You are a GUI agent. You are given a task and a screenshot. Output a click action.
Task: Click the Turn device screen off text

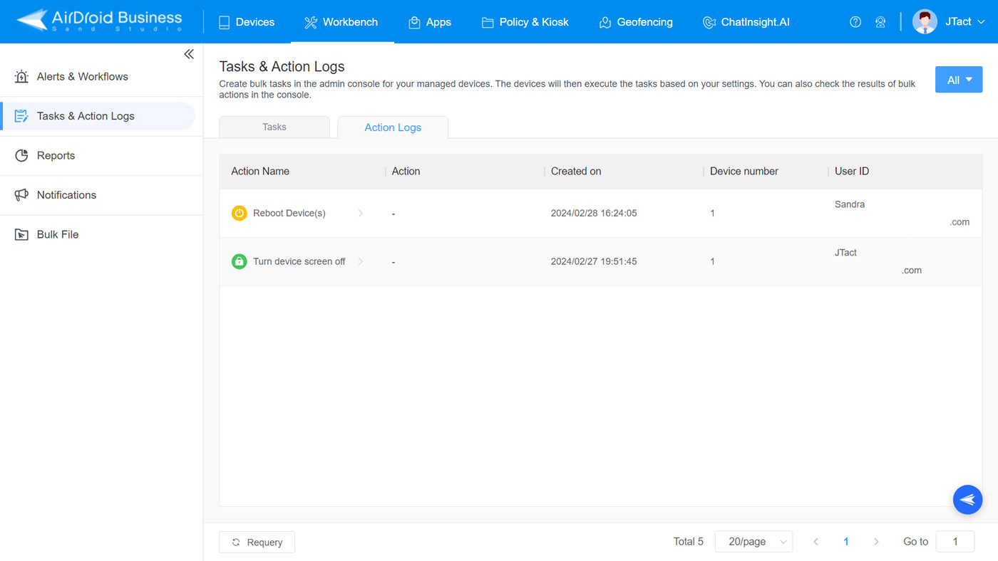pos(299,261)
